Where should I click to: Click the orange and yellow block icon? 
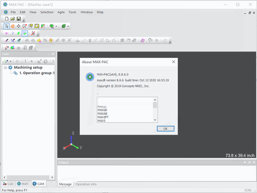click(x=51, y=40)
